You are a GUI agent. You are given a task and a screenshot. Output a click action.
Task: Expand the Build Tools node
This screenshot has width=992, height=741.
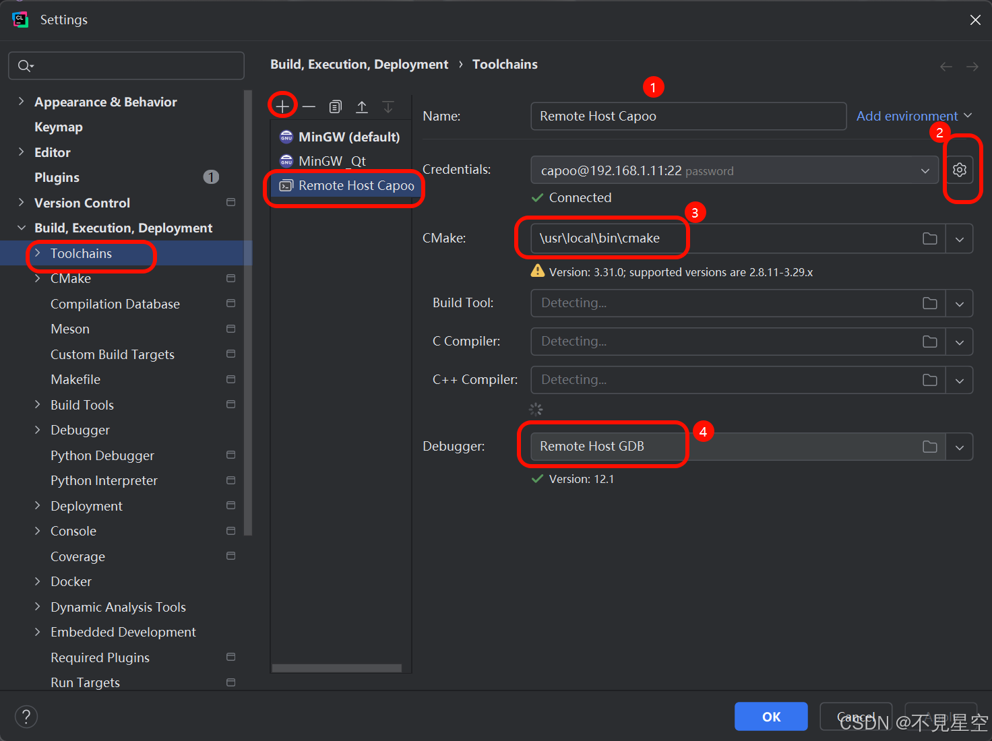point(37,404)
